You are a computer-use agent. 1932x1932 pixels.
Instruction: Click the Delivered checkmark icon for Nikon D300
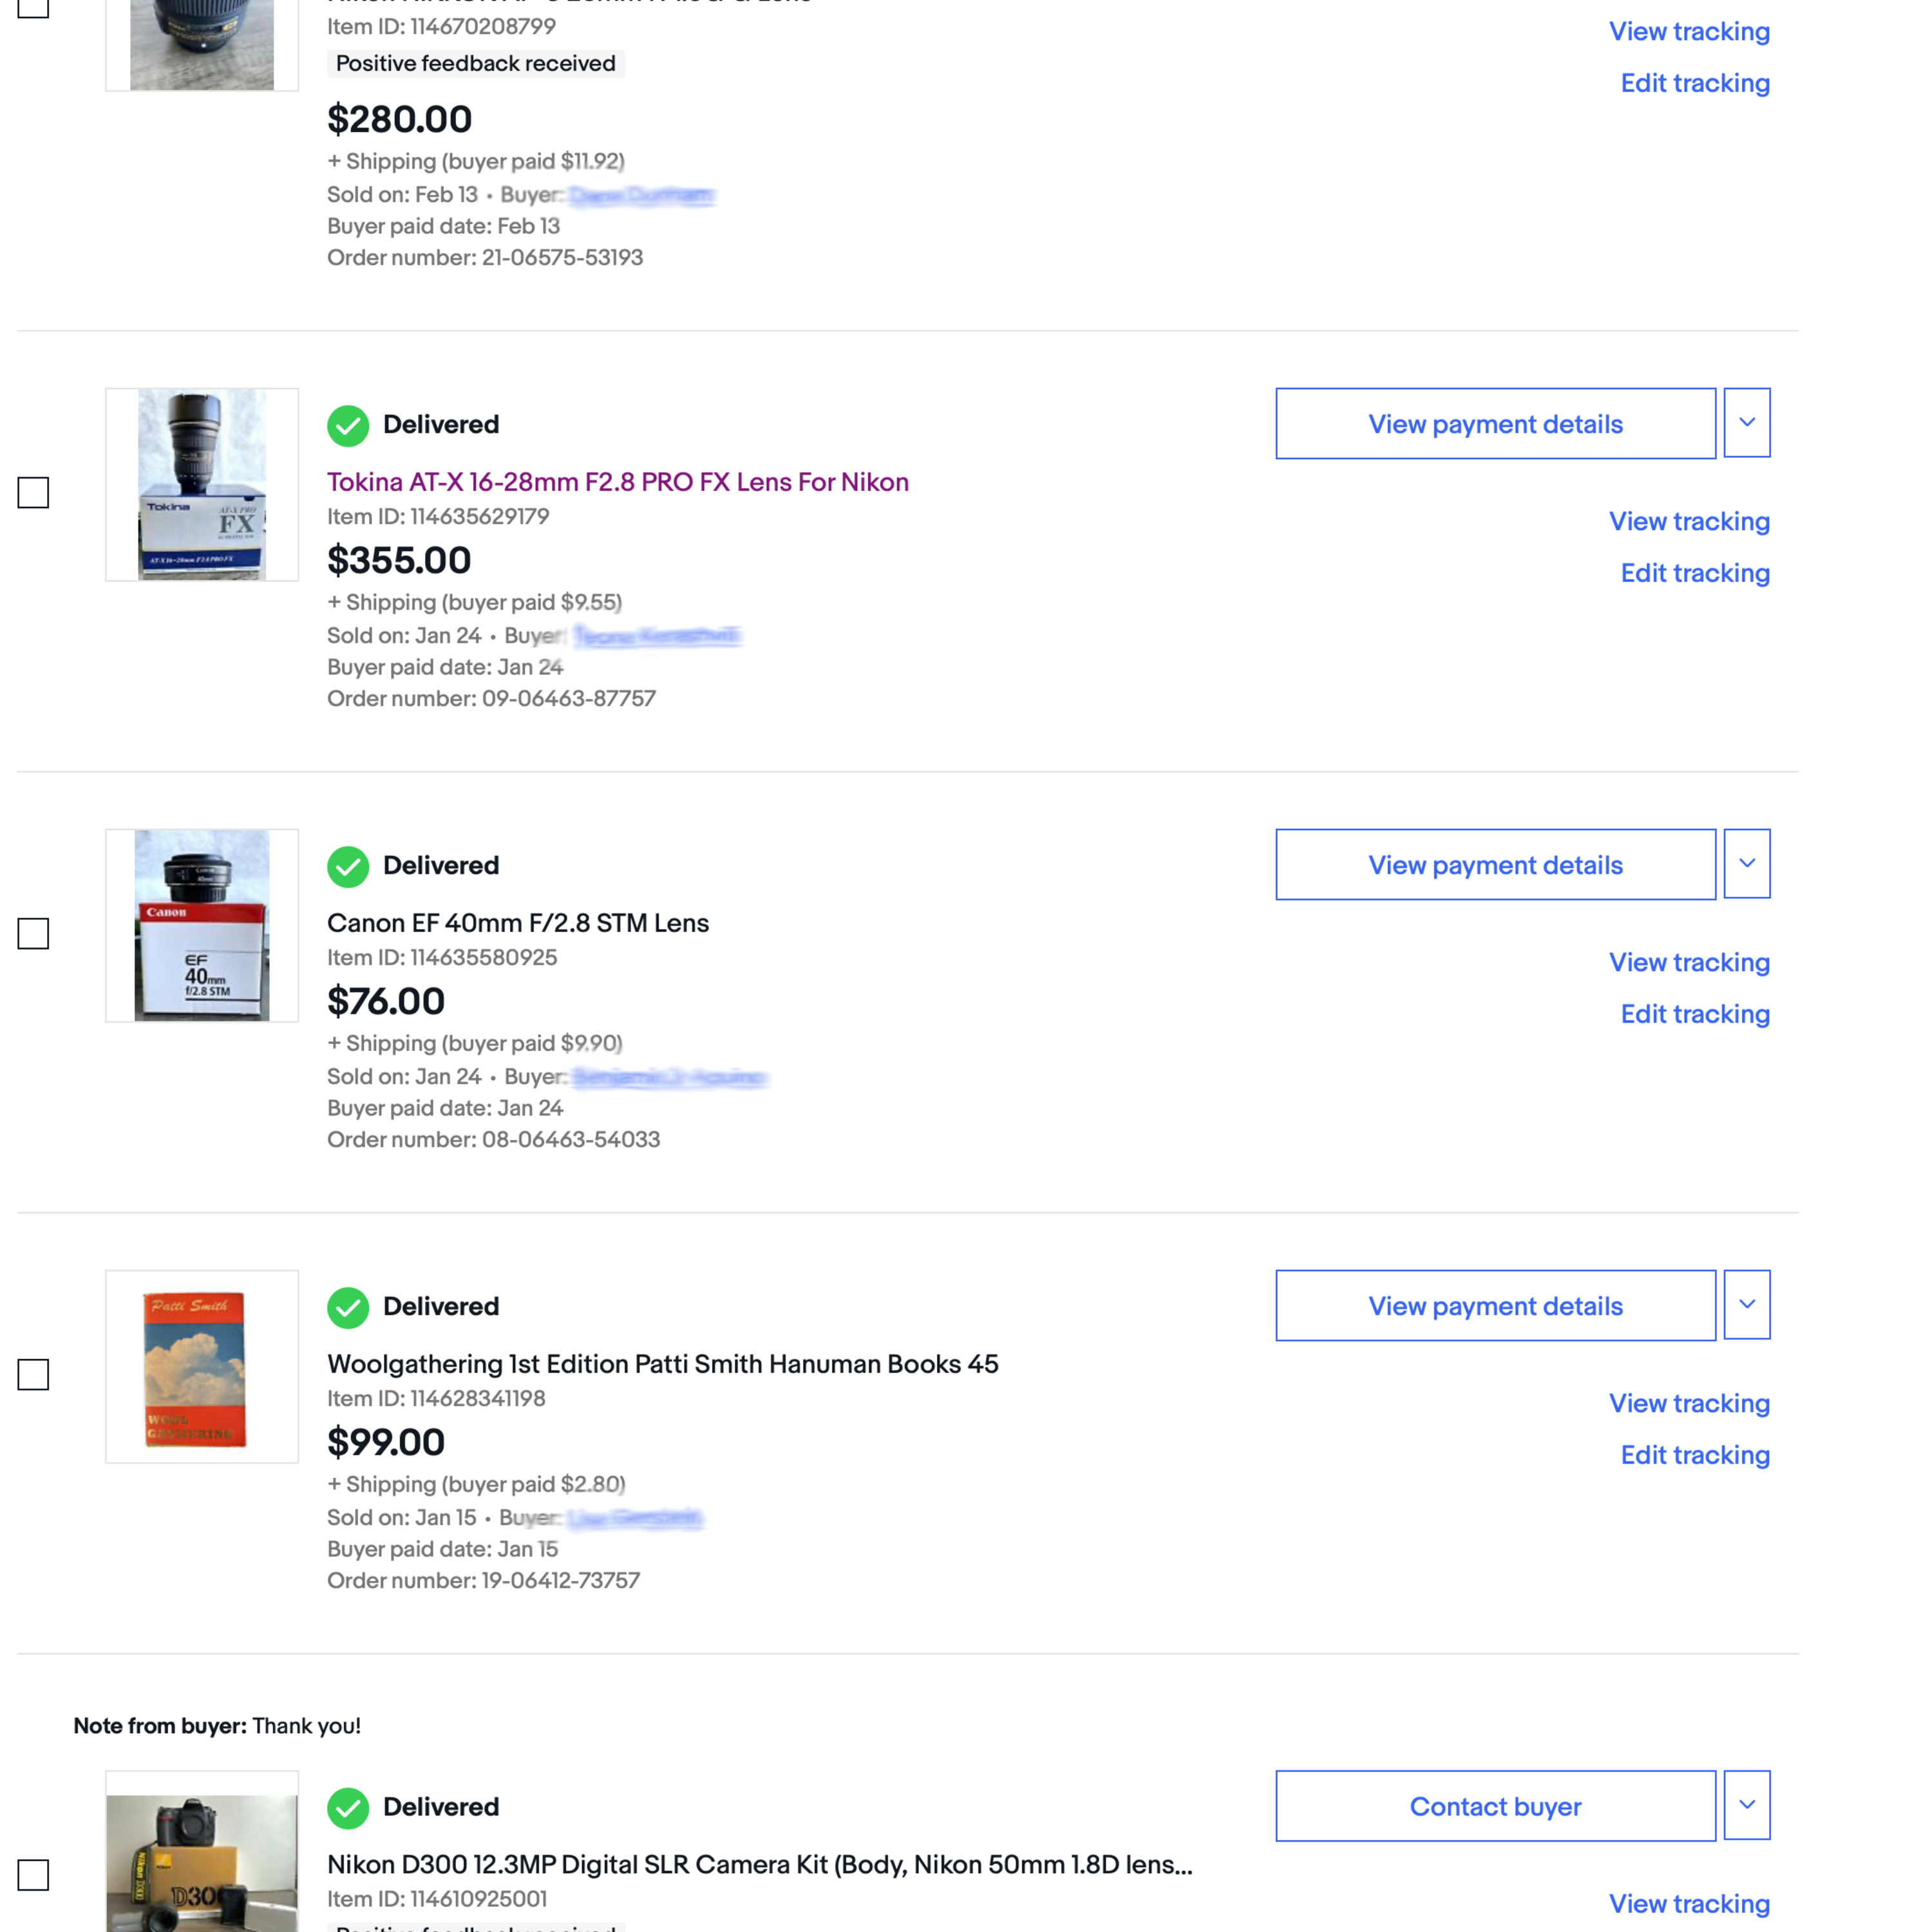348,1808
